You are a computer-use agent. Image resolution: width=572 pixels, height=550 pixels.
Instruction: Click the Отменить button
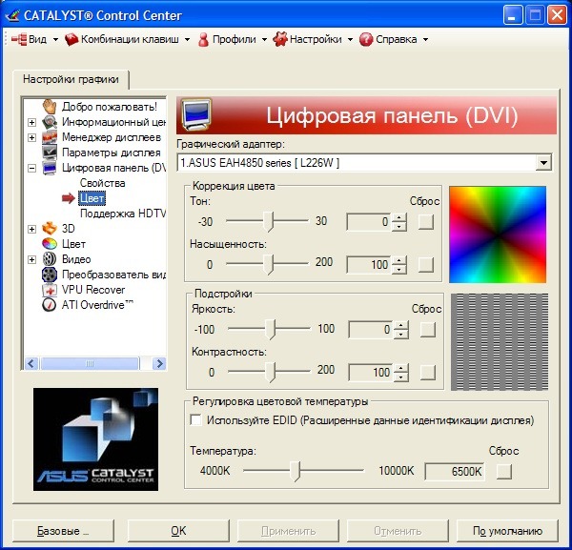click(x=398, y=531)
